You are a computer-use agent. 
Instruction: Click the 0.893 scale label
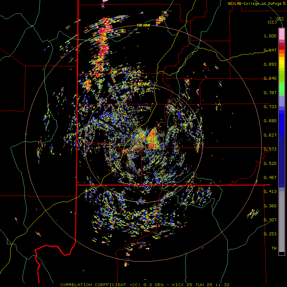(270, 64)
